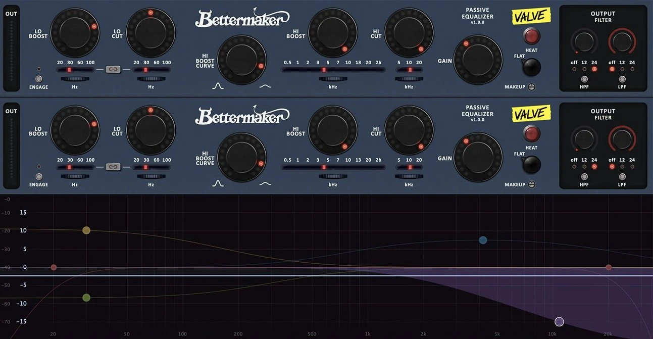This screenshot has height=339, width=653.
Task: Click the LO CUT frequency slider, bottom unit
Action: (x=150, y=167)
